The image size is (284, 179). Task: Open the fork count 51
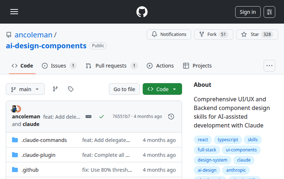tap(223, 34)
